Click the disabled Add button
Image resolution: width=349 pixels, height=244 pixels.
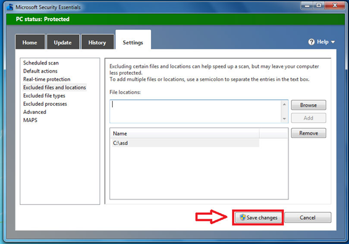[309, 118]
